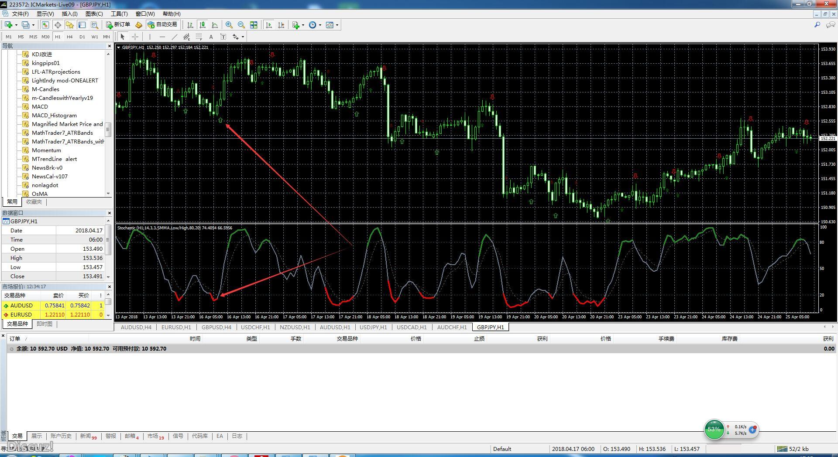Open the indicators list icon
838x457 pixels.
point(296,25)
